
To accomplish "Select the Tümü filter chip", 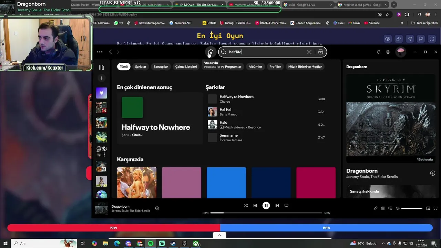I will (124, 66).
